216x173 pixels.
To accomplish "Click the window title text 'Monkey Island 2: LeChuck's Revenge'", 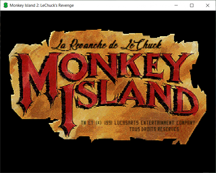I will click(42, 5).
